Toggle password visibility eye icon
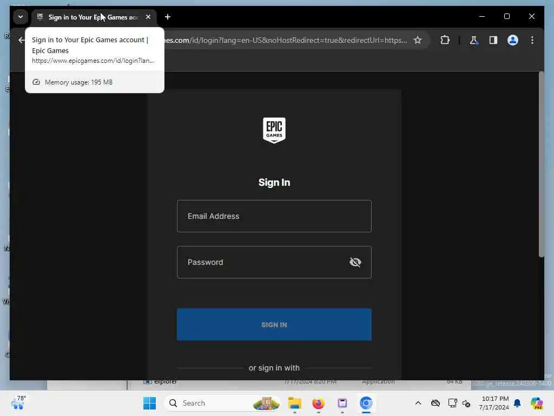This screenshot has height=416, width=554. (x=355, y=262)
